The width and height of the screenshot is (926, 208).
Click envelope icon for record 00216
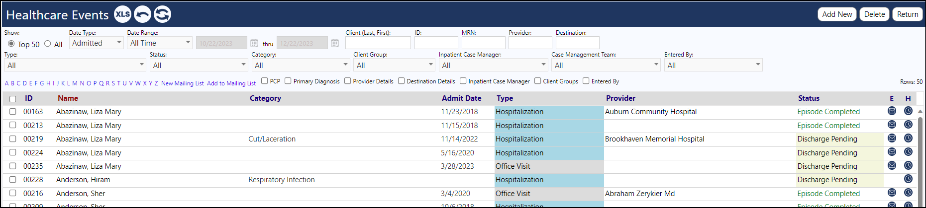(892, 193)
